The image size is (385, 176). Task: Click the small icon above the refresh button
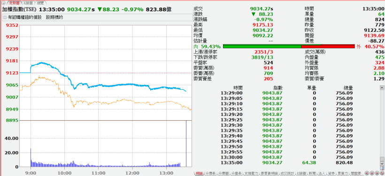click(382, 168)
